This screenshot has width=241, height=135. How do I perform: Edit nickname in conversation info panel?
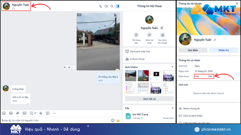point(162,28)
